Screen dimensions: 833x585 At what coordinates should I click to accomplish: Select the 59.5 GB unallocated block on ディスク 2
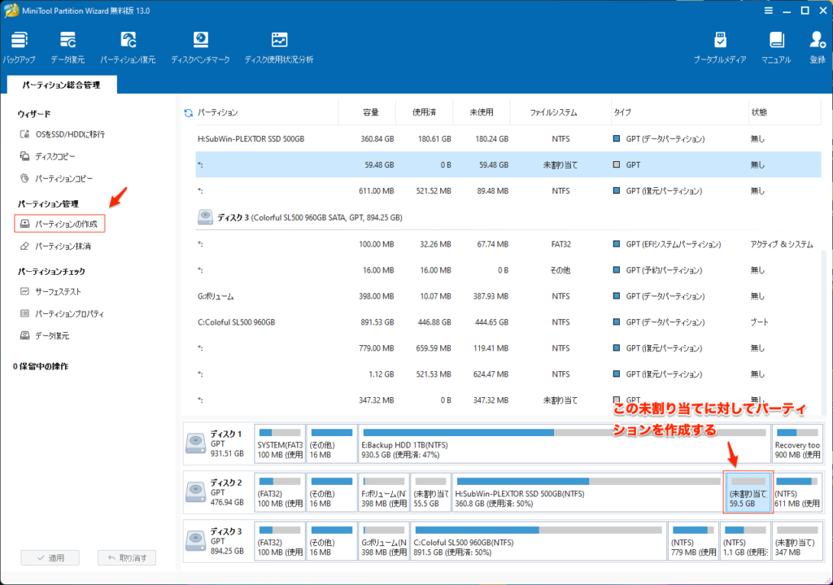point(748,491)
